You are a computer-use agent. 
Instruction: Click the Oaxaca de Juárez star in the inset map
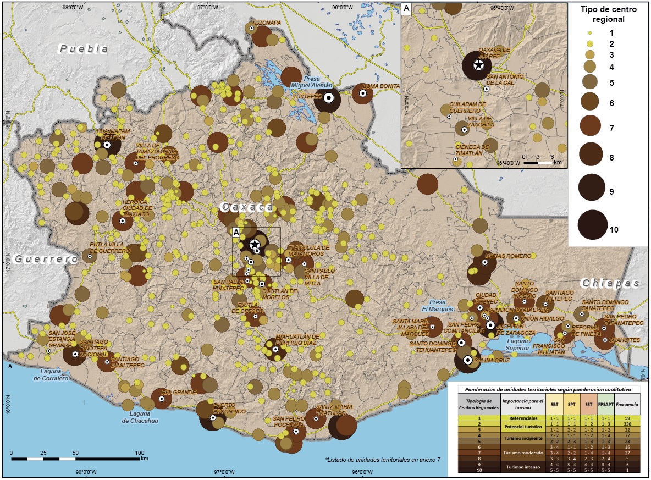pos(479,65)
